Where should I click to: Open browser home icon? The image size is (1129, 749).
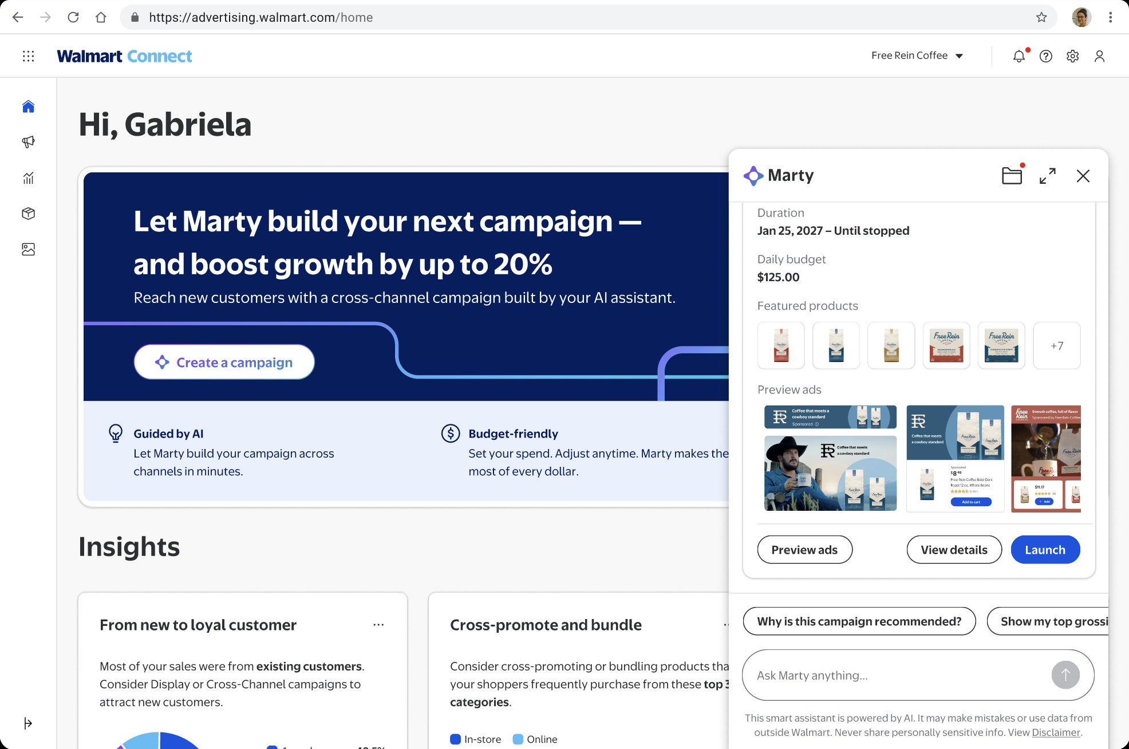coord(101,17)
